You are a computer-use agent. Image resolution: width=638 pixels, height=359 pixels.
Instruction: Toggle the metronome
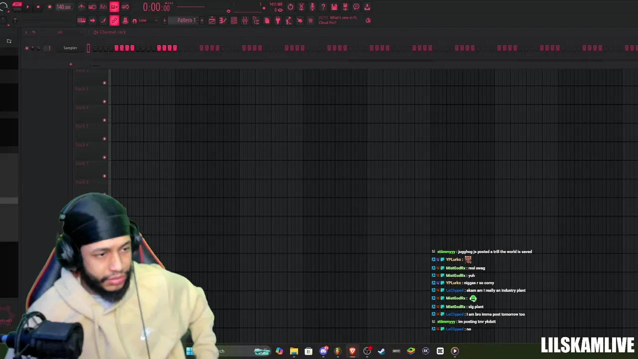point(81,7)
